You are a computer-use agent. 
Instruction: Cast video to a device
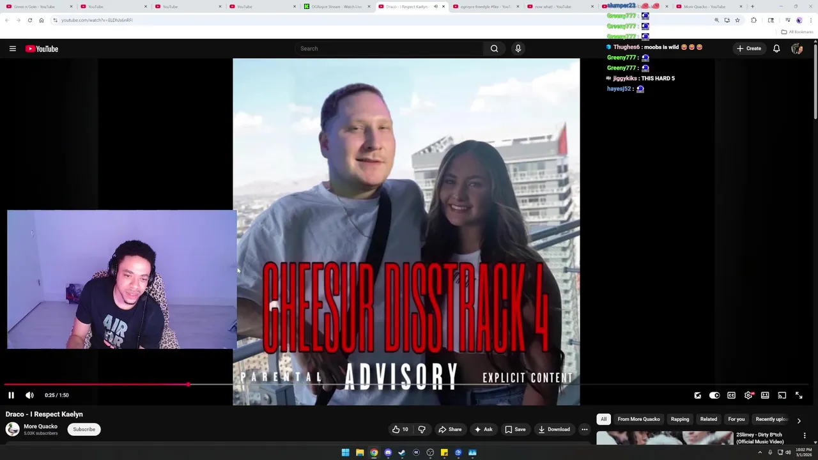782,395
